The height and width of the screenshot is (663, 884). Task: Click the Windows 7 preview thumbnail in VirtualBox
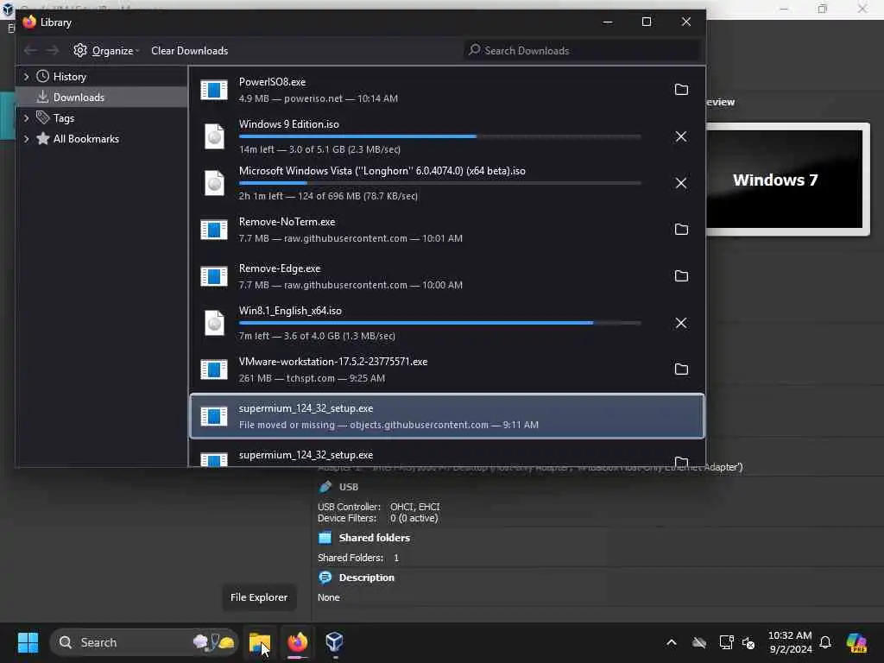pos(785,180)
